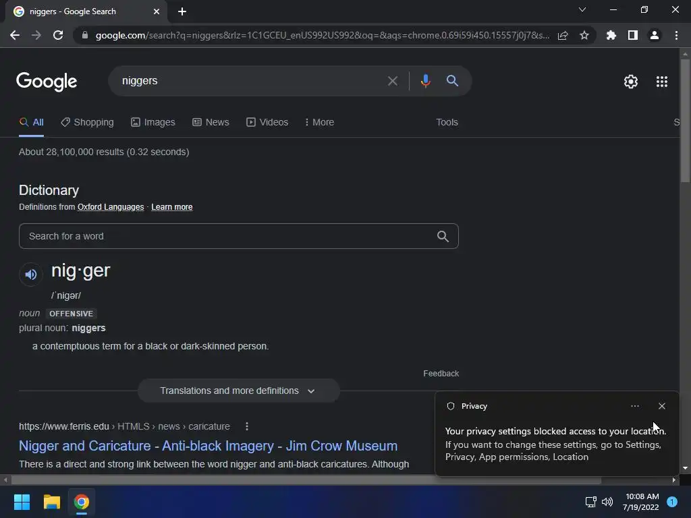
Task: Open the Jim Crow Museum result
Action: [208, 446]
